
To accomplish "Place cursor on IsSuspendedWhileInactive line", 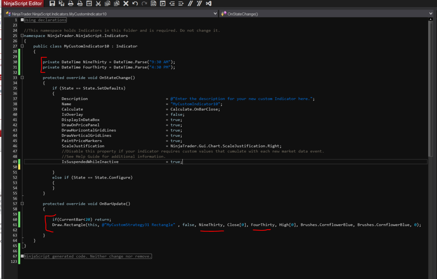I will 90,162.
